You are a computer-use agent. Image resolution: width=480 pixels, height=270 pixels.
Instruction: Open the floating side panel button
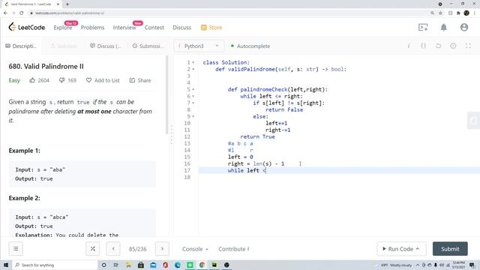(474, 121)
